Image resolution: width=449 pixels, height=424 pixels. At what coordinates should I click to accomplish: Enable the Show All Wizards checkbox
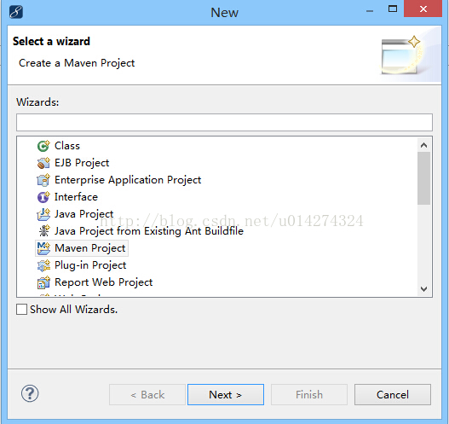pyautogui.click(x=22, y=310)
